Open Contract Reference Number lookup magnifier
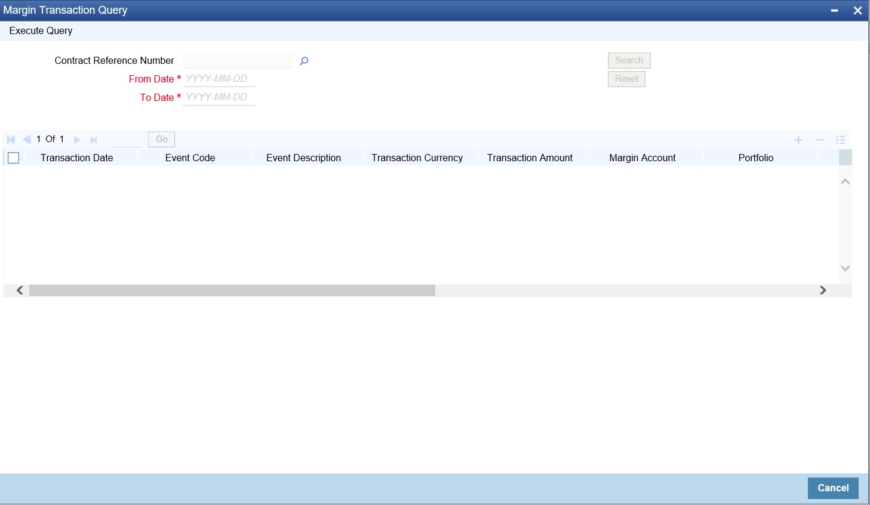 [x=304, y=61]
